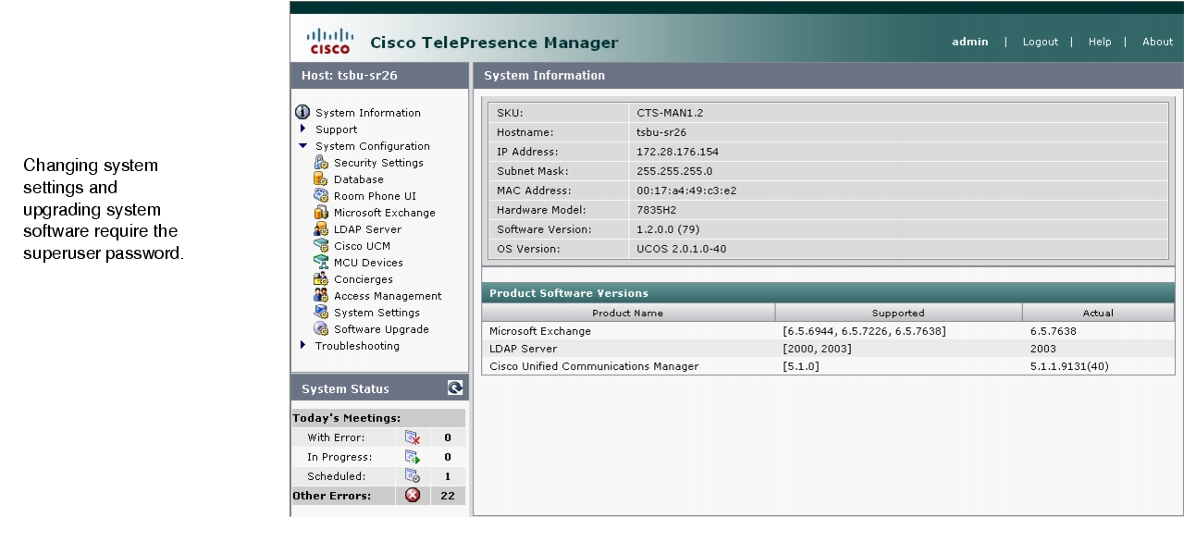Click the Supported column header
This screenshot has width=1184, height=554.
pos(898,313)
